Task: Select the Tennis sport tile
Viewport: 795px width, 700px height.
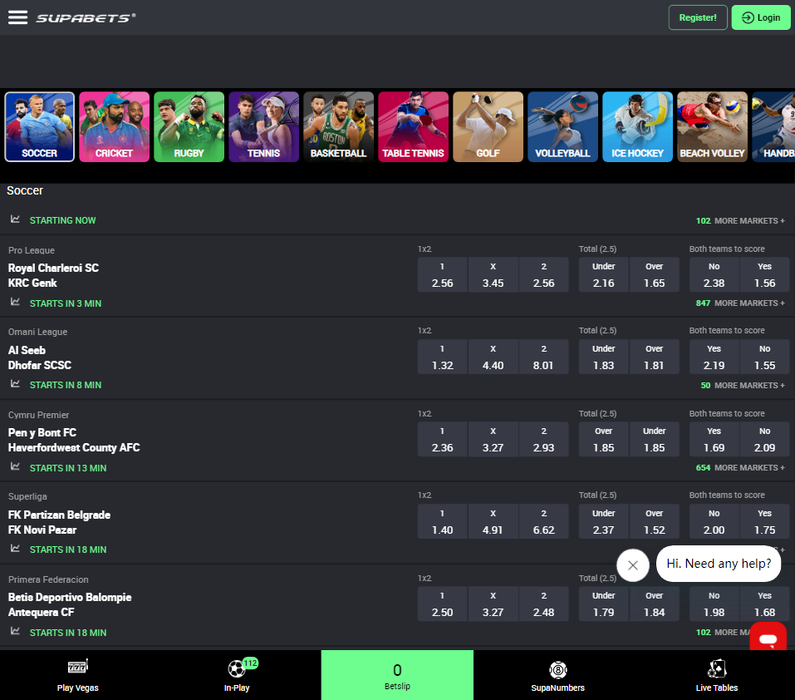Action: [263, 127]
